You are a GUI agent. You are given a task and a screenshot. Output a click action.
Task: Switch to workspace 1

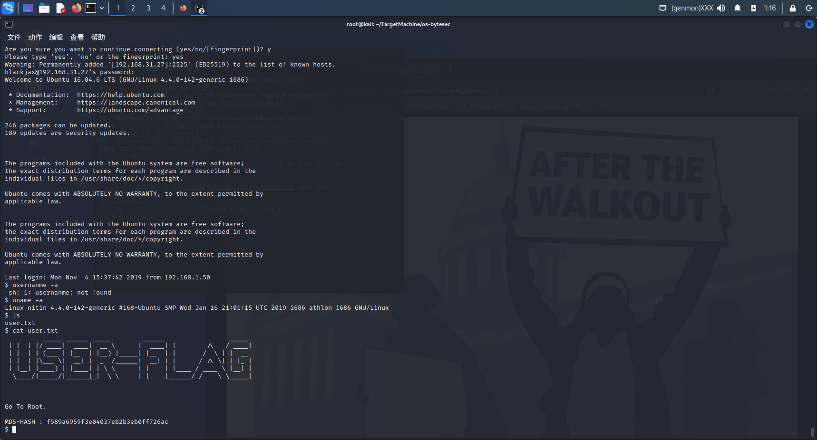(x=118, y=8)
